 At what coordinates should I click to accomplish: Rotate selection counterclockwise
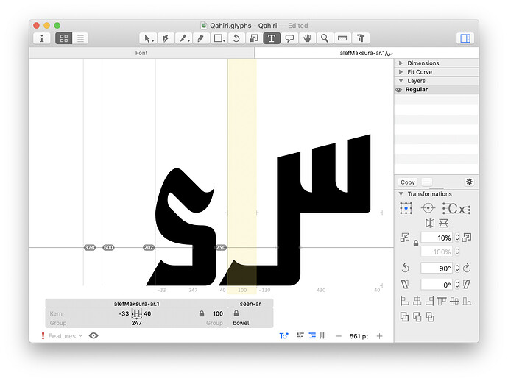pyautogui.click(x=405, y=268)
